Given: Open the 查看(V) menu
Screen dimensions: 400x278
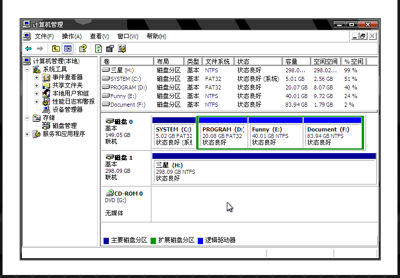Looking at the screenshot, I should [99, 36].
